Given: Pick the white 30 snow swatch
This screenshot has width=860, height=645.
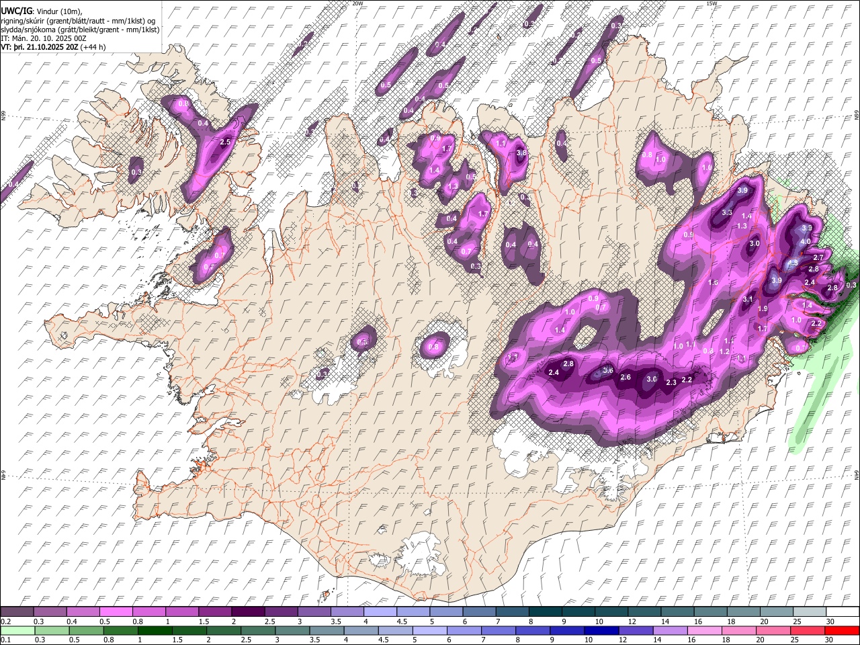Looking at the screenshot, I should click(842, 612).
